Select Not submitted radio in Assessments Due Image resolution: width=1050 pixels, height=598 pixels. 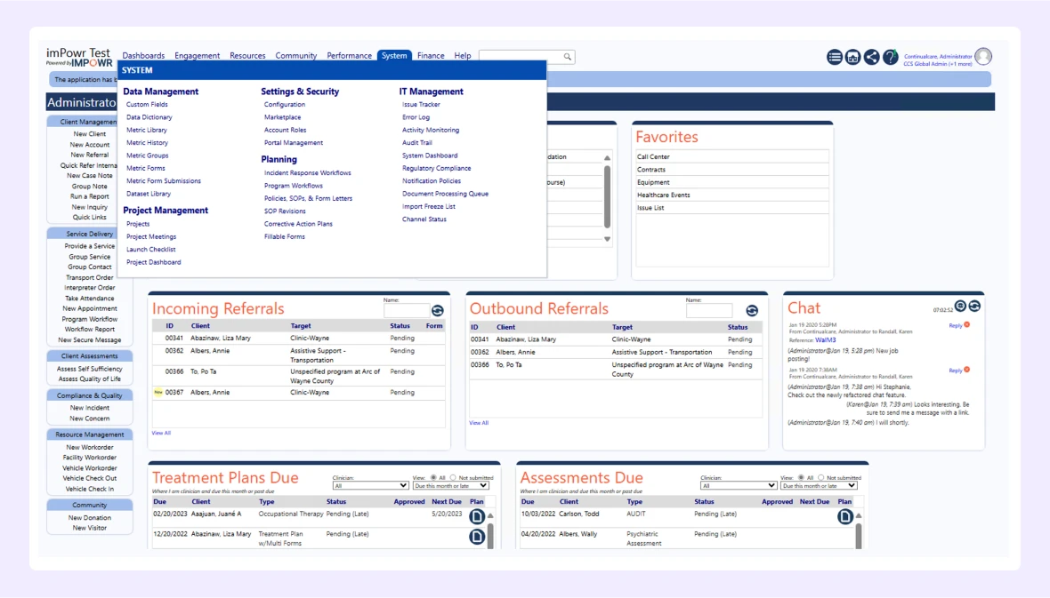(821, 477)
